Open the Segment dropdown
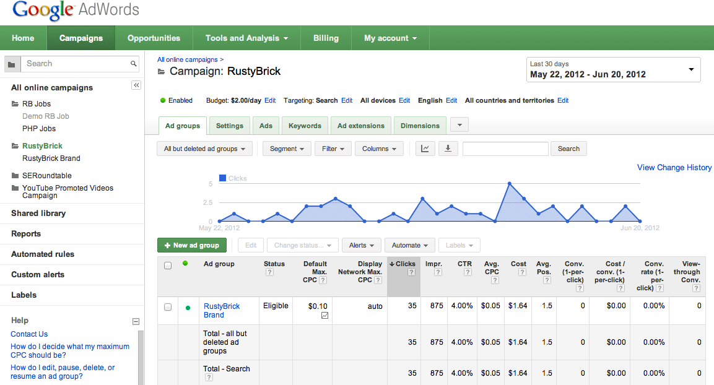The width and height of the screenshot is (714, 385). [287, 149]
